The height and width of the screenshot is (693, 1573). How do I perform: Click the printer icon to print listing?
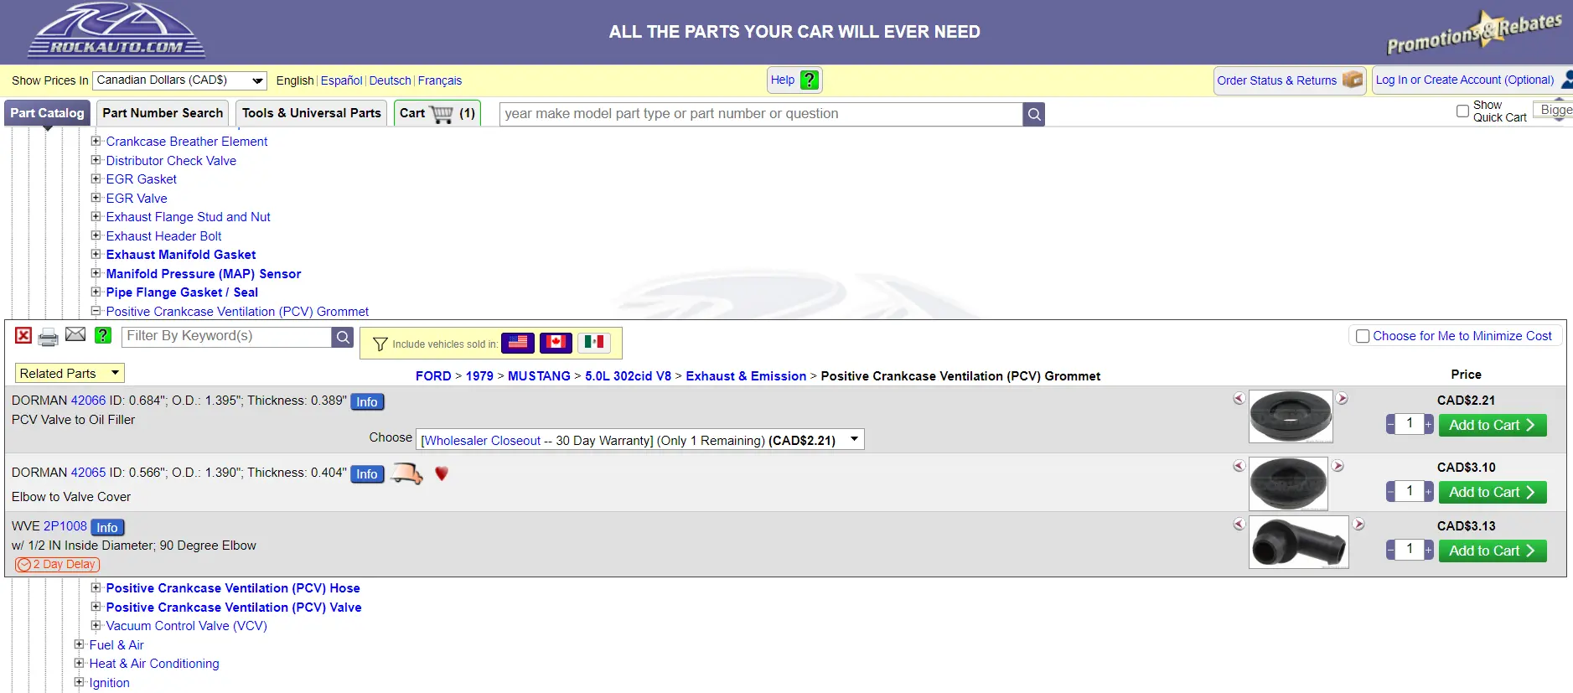point(49,337)
